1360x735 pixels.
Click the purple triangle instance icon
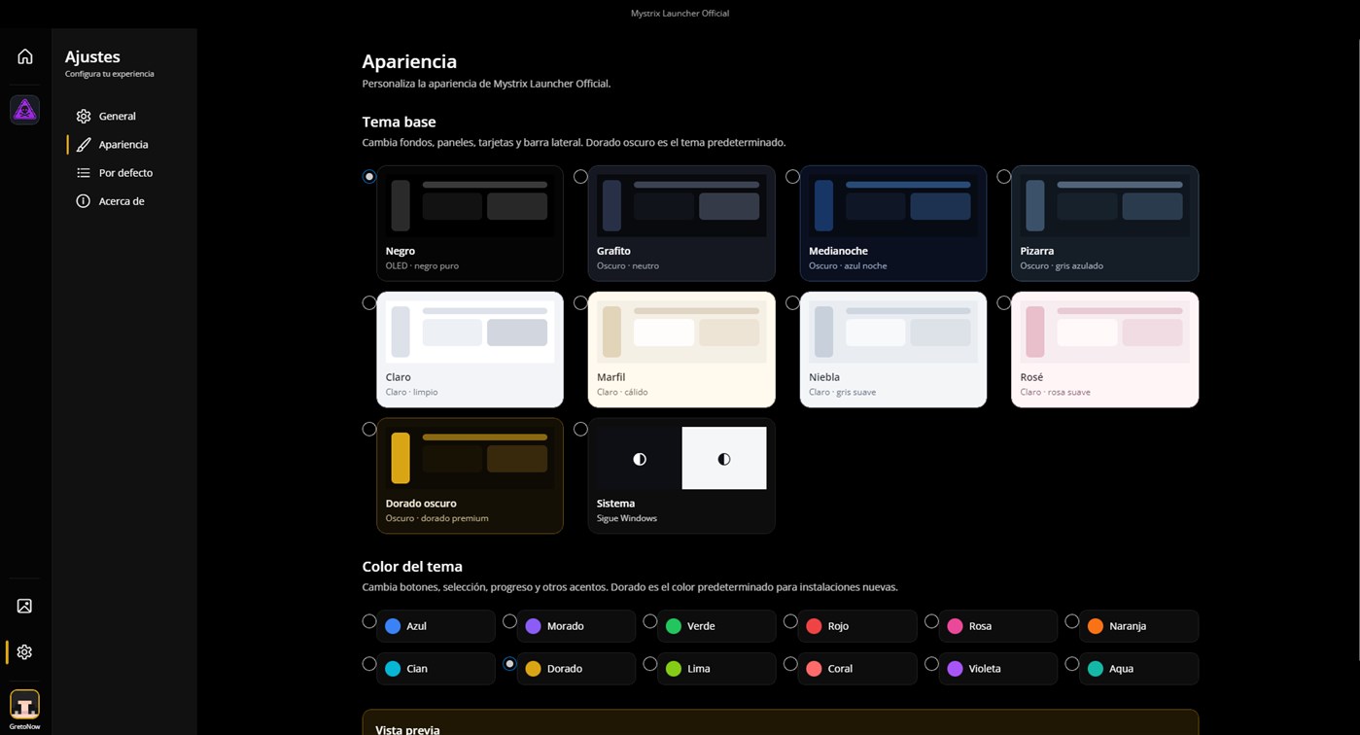tap(25, 110)
